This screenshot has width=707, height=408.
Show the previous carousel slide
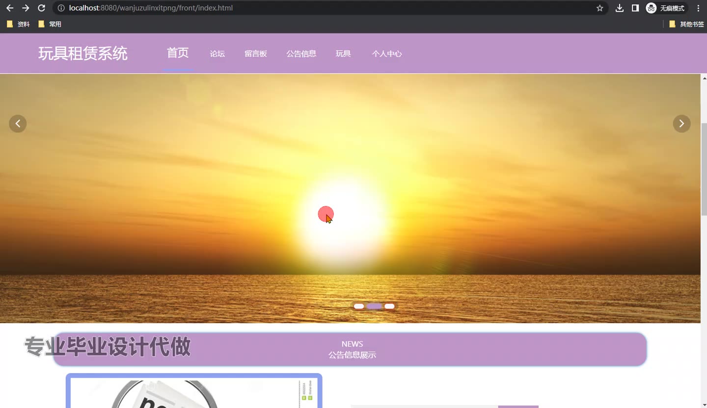click(x=18, y=124)
